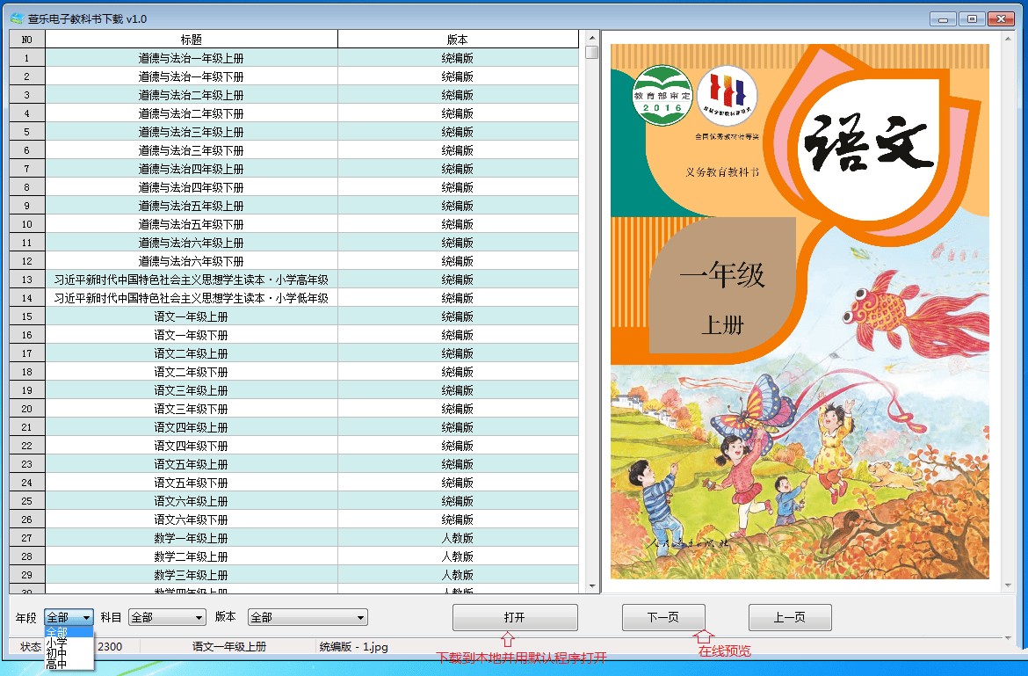Viewport: 1028px width, 676px height.
Task: Select row 语文一年级上册 in the table
Action: [293, 316]
